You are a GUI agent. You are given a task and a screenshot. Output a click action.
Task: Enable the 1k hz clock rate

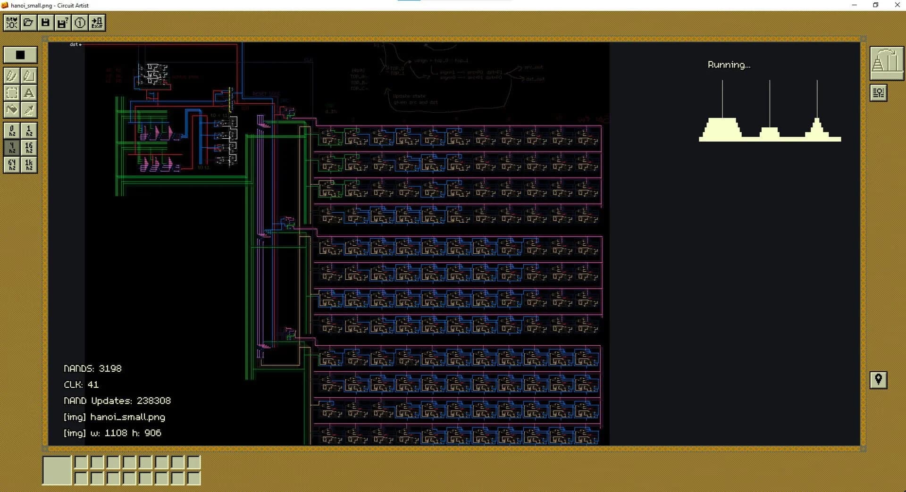click(29, 165)
